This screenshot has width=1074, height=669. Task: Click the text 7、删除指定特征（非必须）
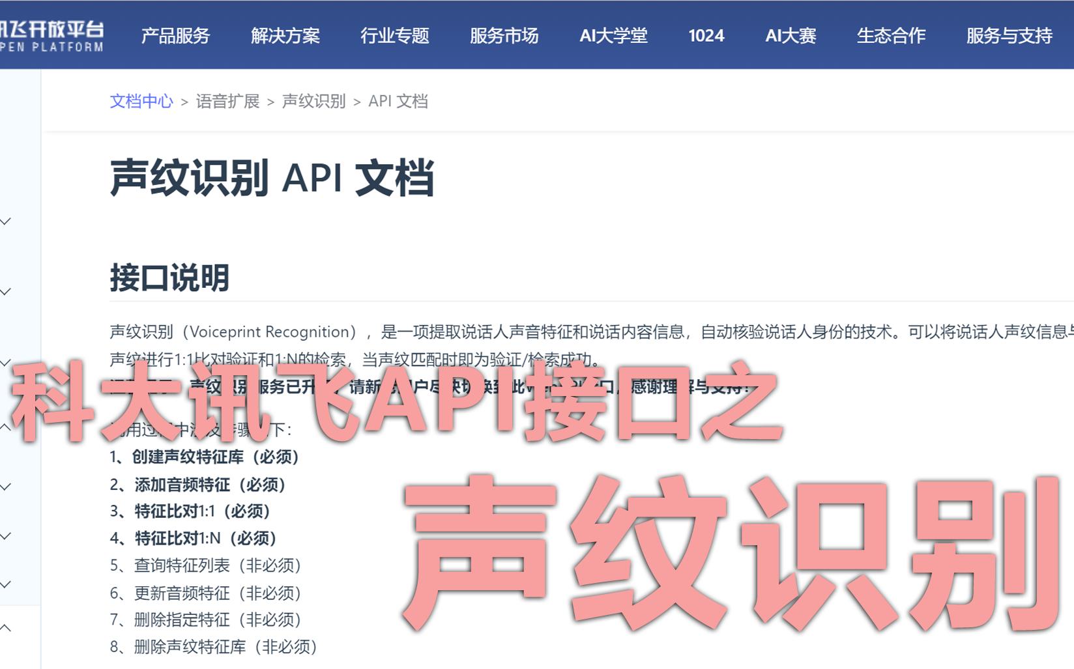[205, 619]
